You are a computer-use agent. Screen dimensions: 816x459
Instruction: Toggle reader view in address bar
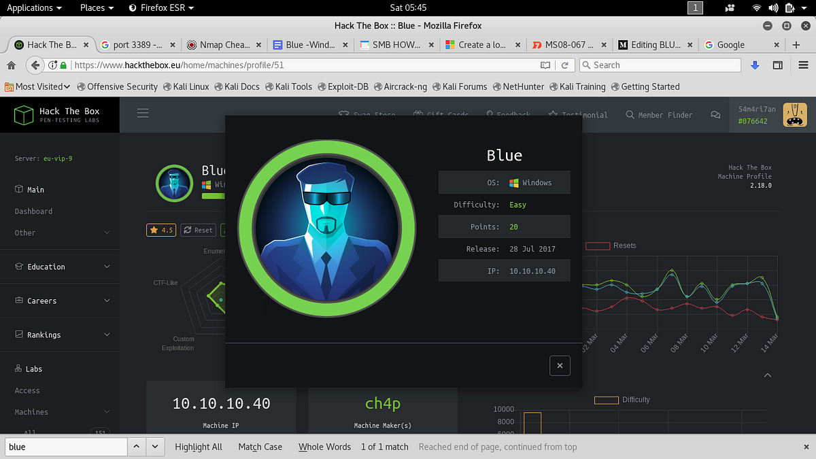pos(545,65)
